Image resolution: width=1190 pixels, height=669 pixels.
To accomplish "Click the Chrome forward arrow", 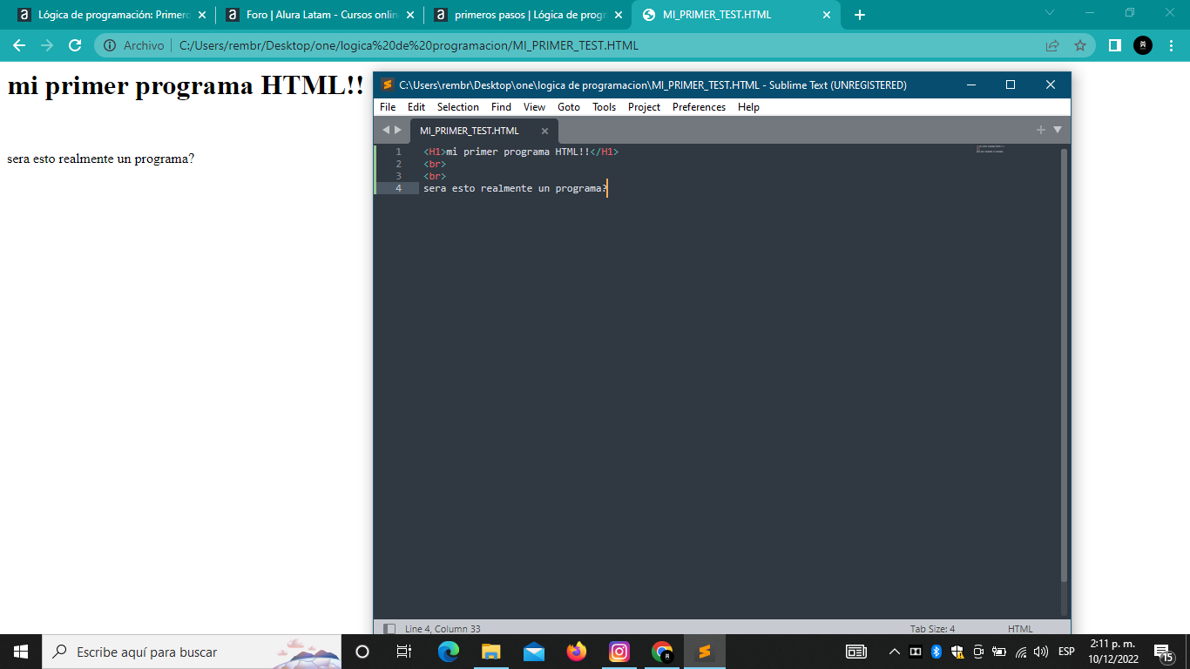I will pyautogui.click(x=47, y=45).
